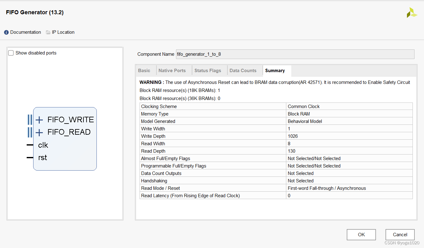Select the FIFO block diagram symbol
This screenshot has height=248, width=424.
pyautogui.click(x=65, y=139)
